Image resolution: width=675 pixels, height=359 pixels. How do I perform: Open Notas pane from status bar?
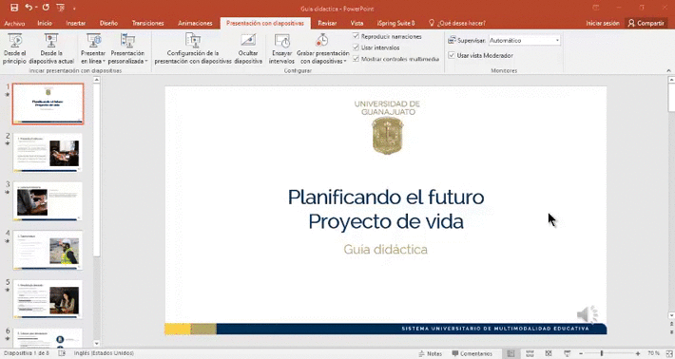tap(430, 353)
